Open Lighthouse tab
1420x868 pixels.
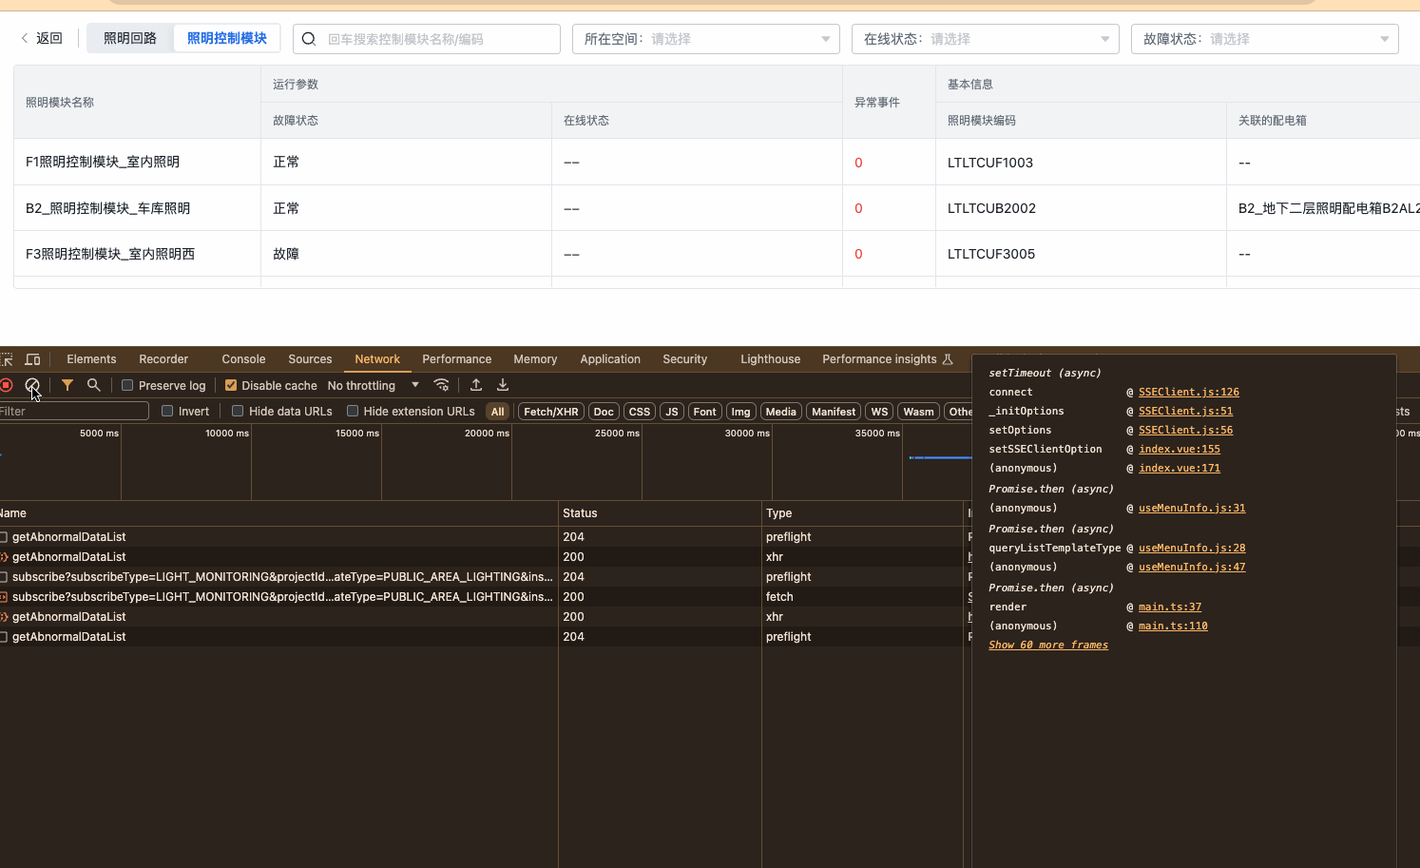[770, 359]
